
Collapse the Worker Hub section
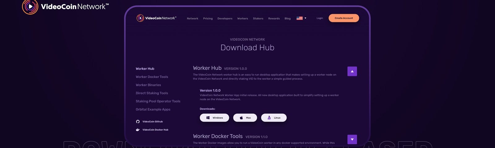click(x=352, y=71)
